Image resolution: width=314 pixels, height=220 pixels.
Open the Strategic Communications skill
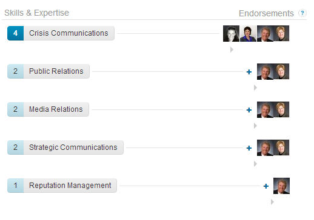tap(73, 147)
